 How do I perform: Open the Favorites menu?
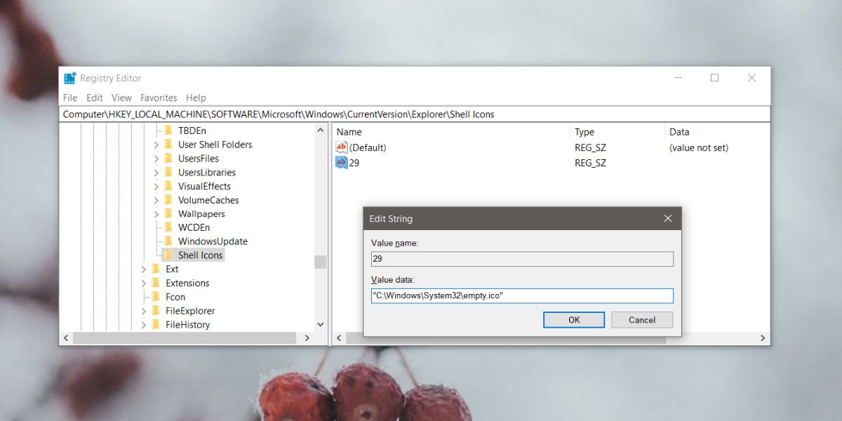[159, 98]
